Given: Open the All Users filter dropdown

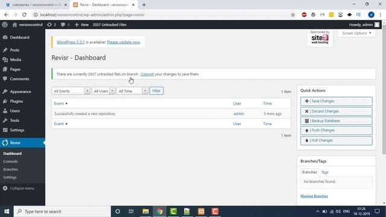Looking at the screenshot, I should point(103,91).
